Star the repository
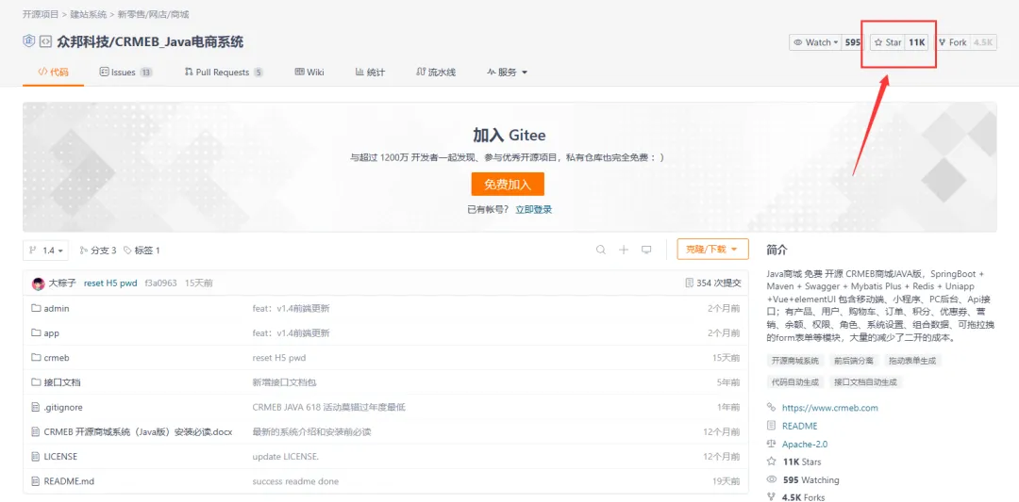The image size is (1019, 502). pos(888,42)
